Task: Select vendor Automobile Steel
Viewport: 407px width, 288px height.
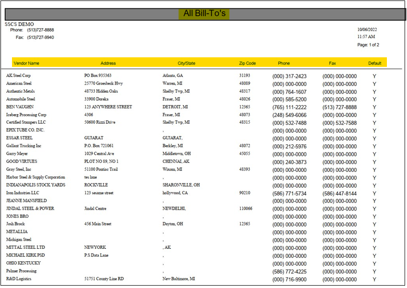Action: click(x=21, y=99)
